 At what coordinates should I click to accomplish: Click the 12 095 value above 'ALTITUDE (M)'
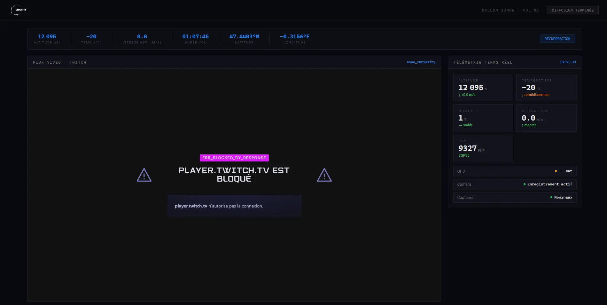click(x=47, y=36)
